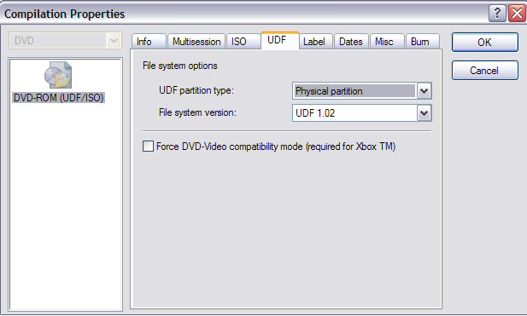Switch to the Info tab
Viewport: 527px width, 316px height.
click(x=149, y=42)
